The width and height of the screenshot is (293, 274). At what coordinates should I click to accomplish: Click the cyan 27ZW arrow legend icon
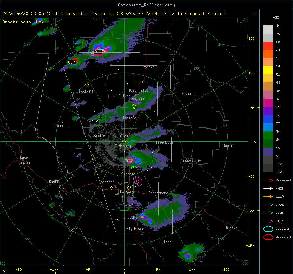pyautogui.click(x=268, y=205)
